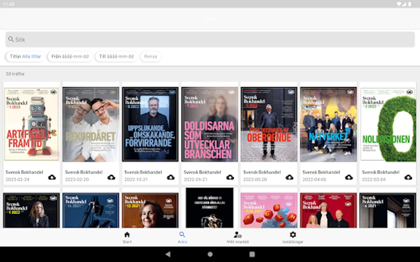Screen dimensions: 420x262
Task: Open the black cover with white text
Action: click(210, 208)
